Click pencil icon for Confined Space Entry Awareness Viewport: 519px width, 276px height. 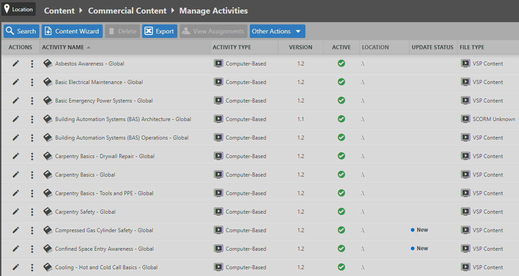coord(15,248)
